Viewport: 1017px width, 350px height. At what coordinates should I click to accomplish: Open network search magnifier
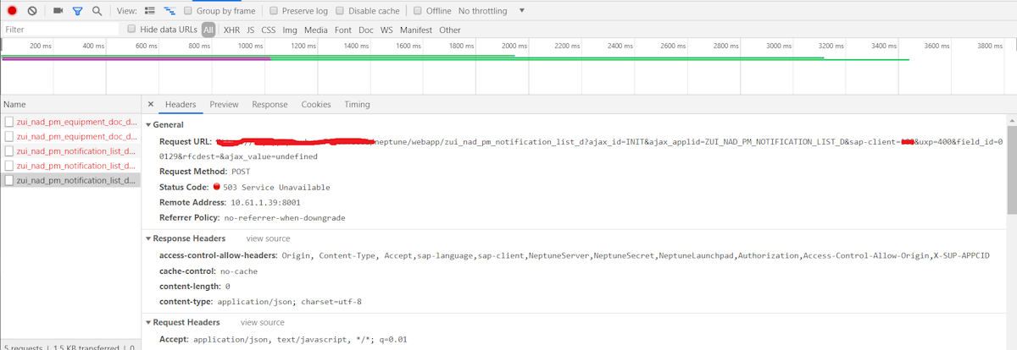coord(97,11)
